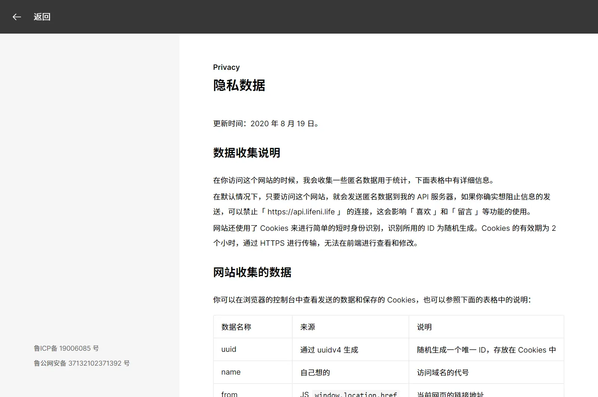This screenshot has width=598, height=397.
Task: Select the 说明 table header
Action: (x=424, y=327)
